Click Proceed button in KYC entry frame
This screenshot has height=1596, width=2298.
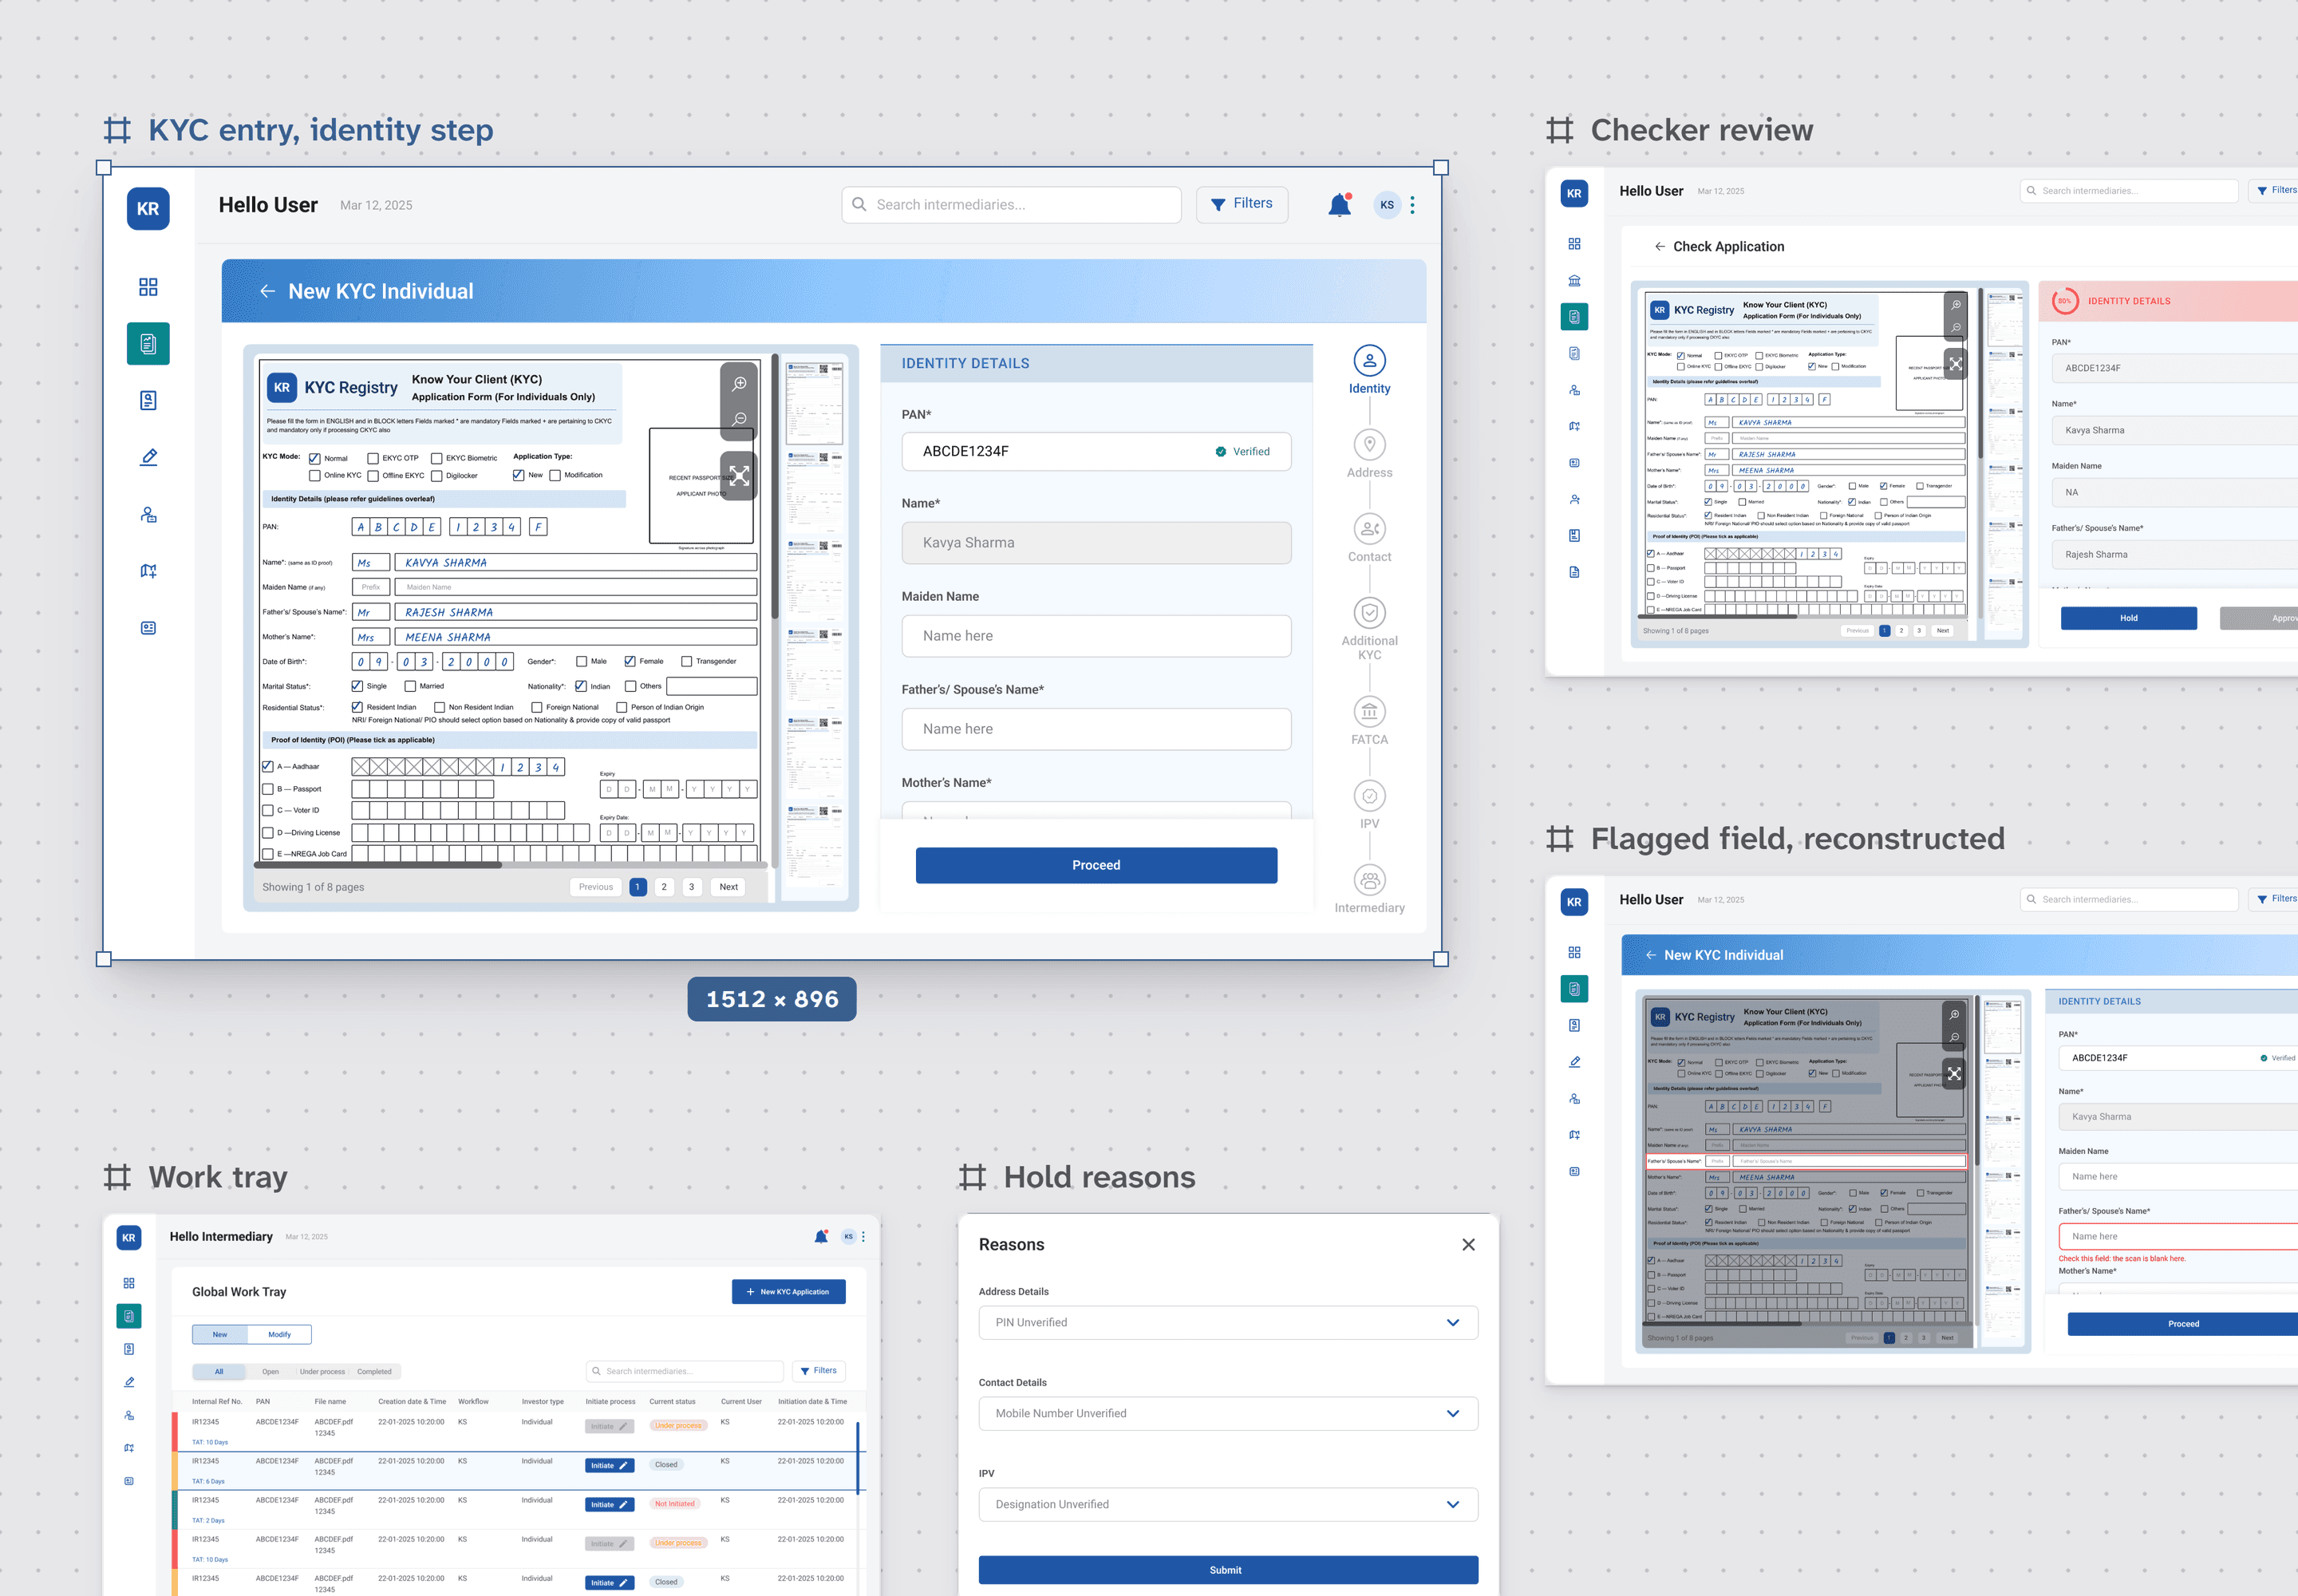[1096, 865]
